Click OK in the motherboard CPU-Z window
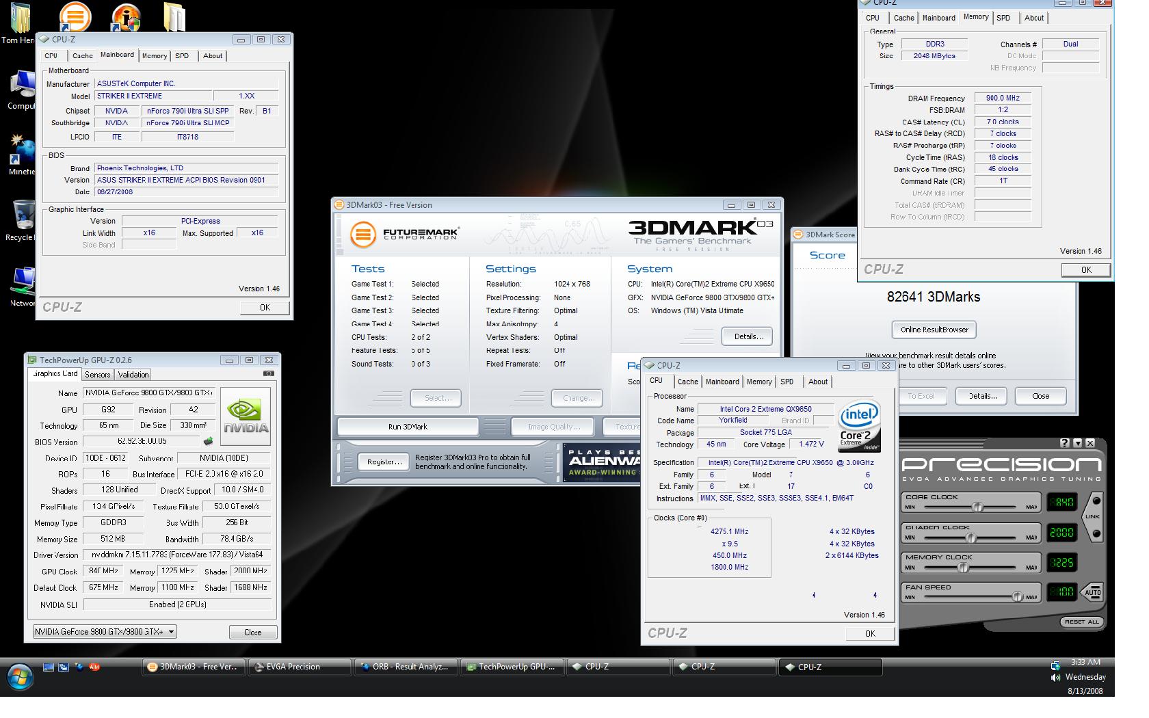Screen dimensions: 1149x718 click(265, 308)
